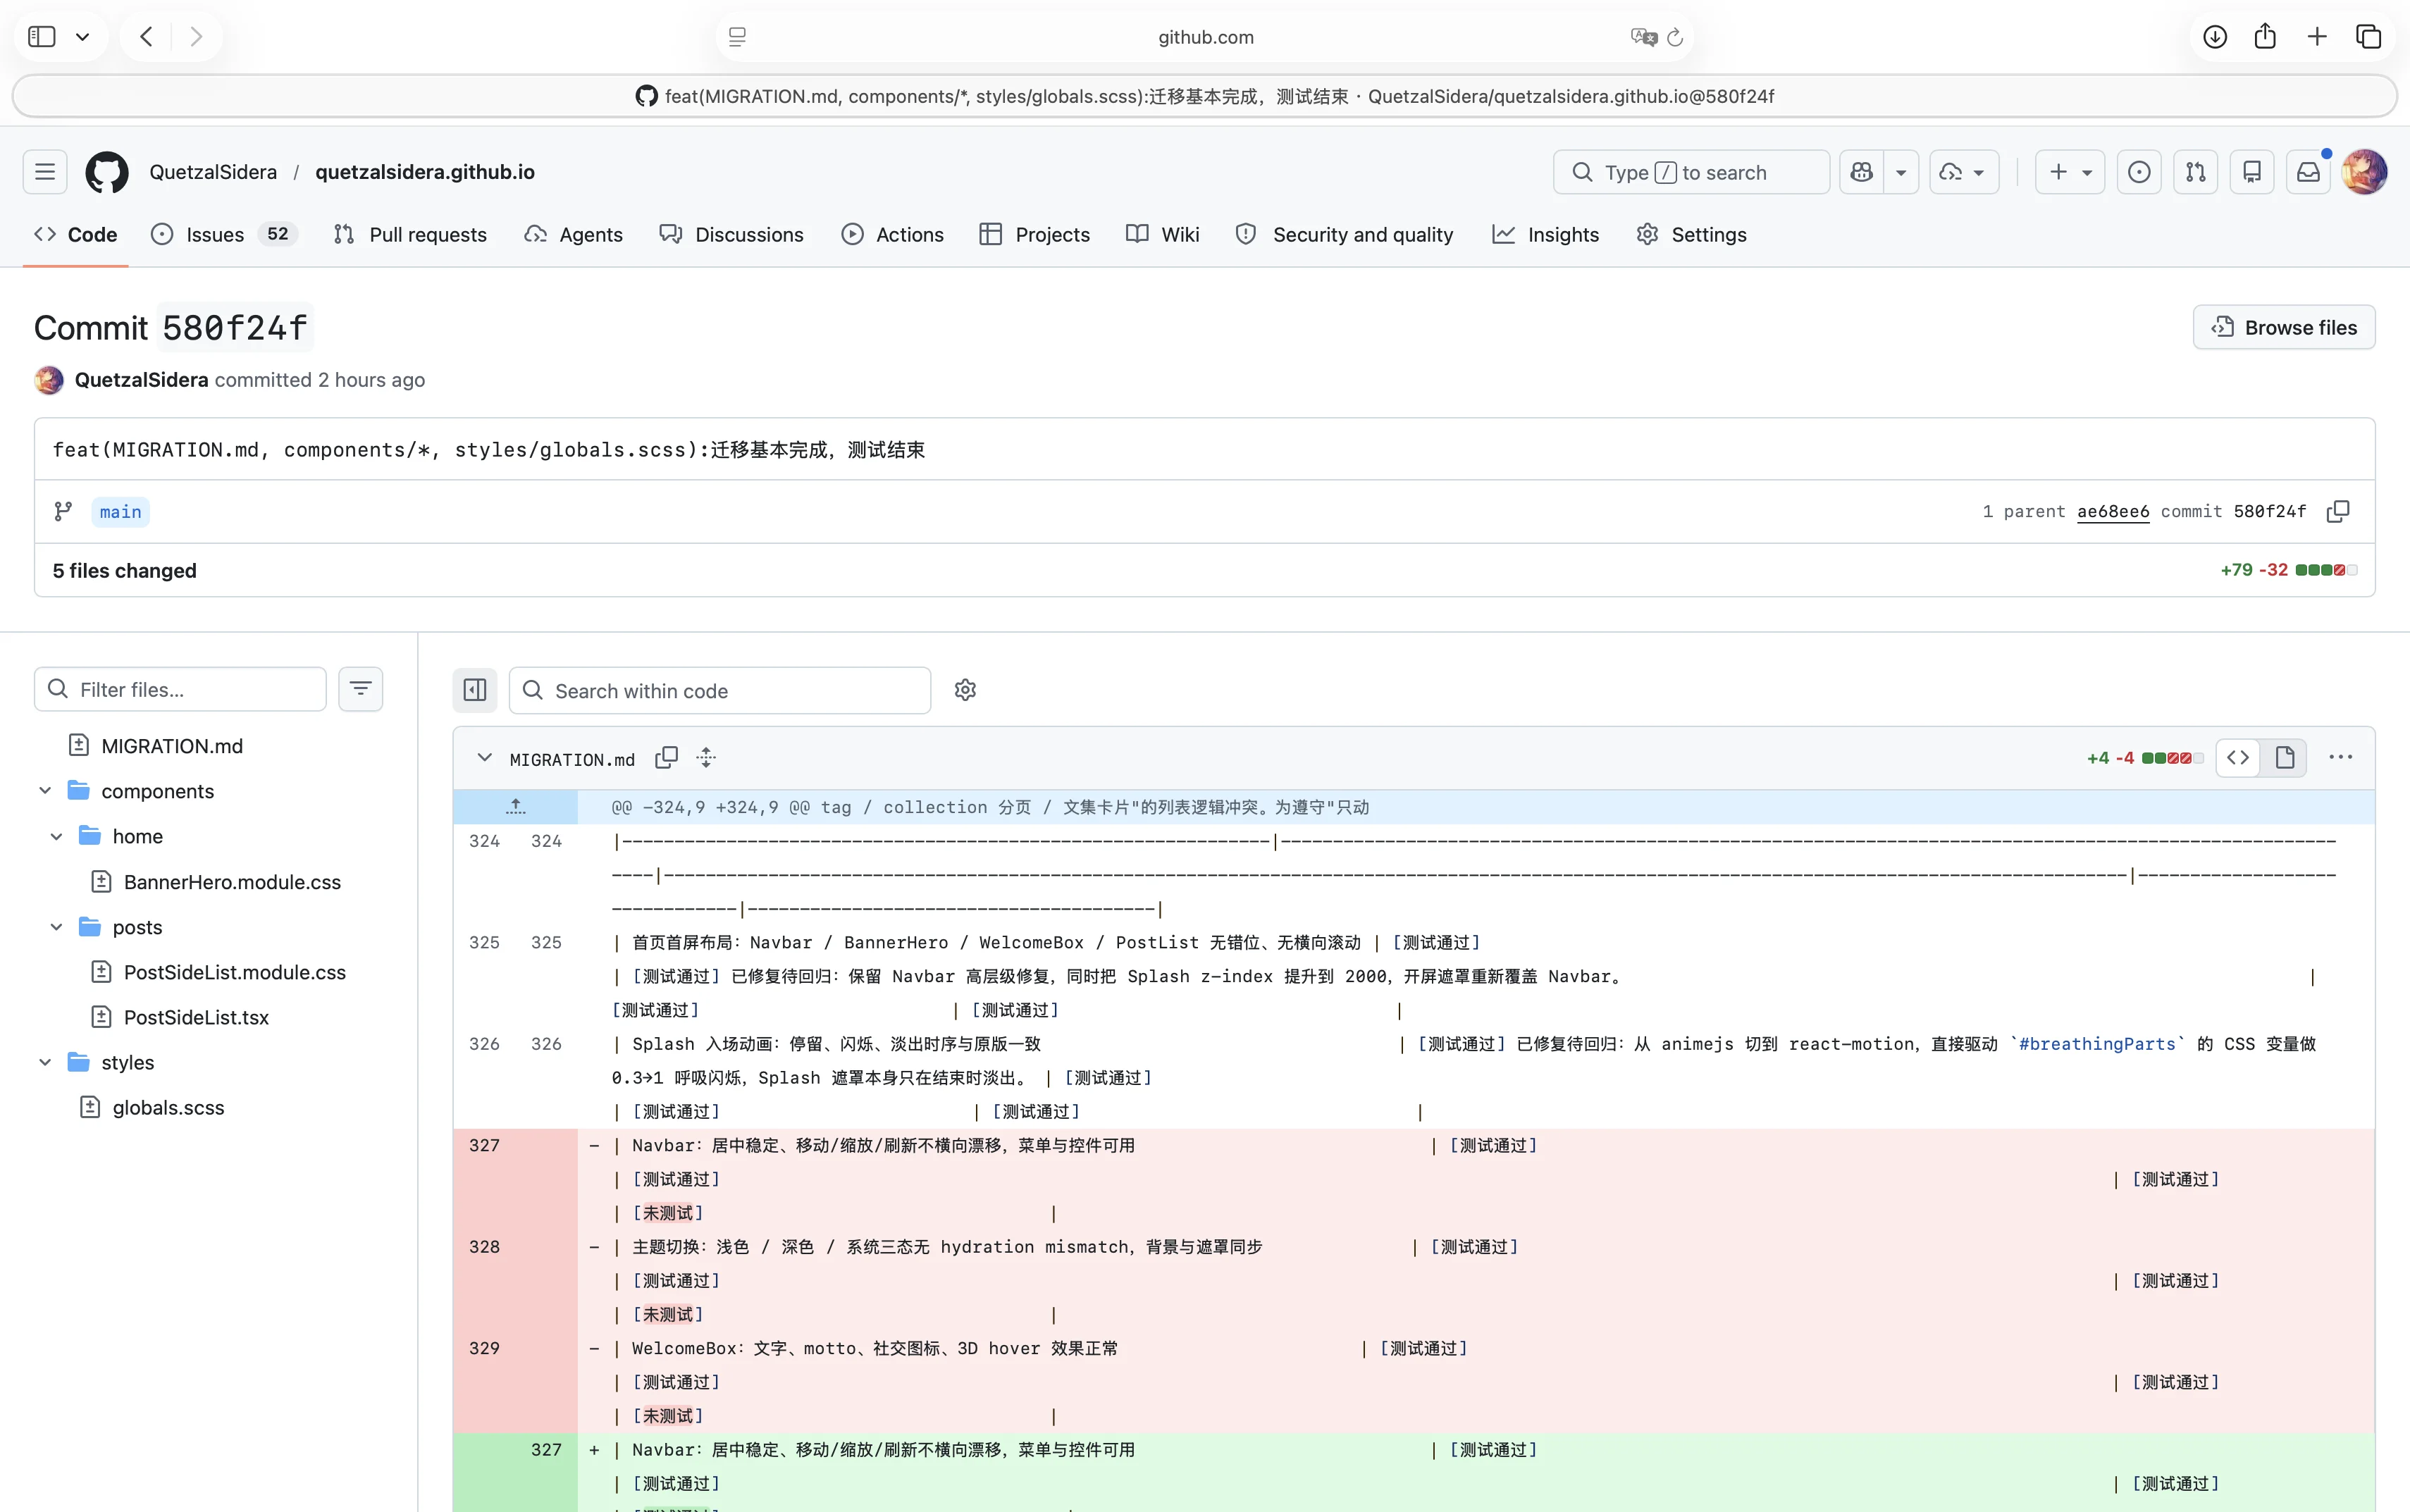Open global navigation hamburger menu
The image size is (2410, 1512).
45,172
